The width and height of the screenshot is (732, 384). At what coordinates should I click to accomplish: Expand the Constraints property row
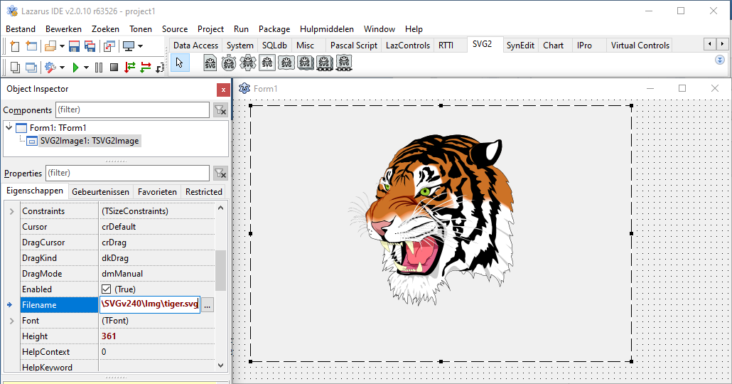[11, 211]
